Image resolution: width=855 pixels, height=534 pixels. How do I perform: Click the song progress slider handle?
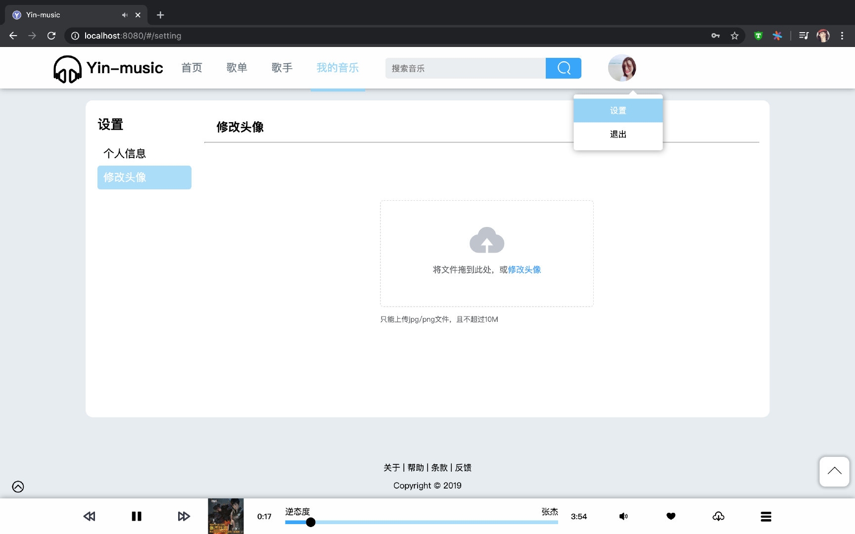311,522
